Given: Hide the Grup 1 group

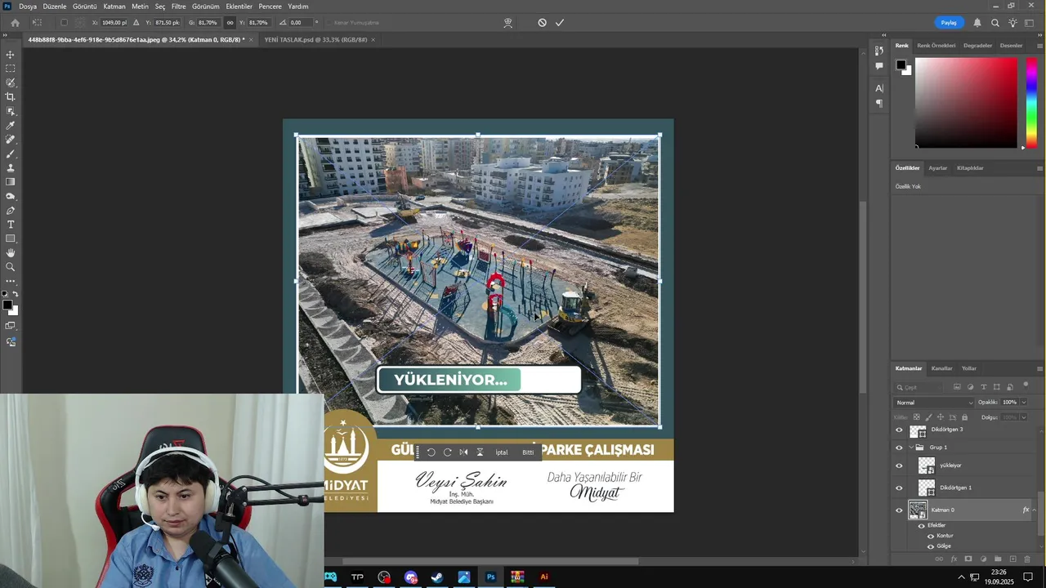Looking at the screenshot, I should [899, 448].
